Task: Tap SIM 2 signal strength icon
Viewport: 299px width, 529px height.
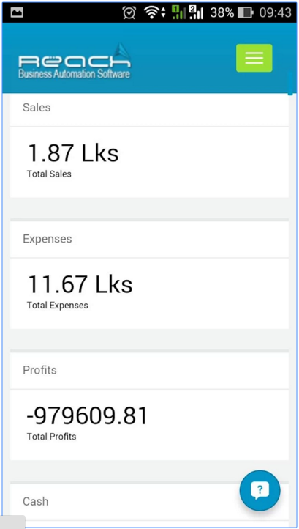Action: 197,12
